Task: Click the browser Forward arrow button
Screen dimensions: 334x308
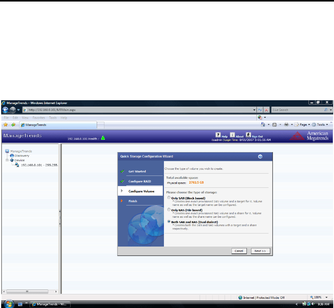Action: pyautogui.click(x=13, y=110)
